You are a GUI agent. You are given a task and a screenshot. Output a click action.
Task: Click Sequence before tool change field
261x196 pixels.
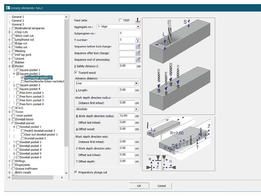127,47
